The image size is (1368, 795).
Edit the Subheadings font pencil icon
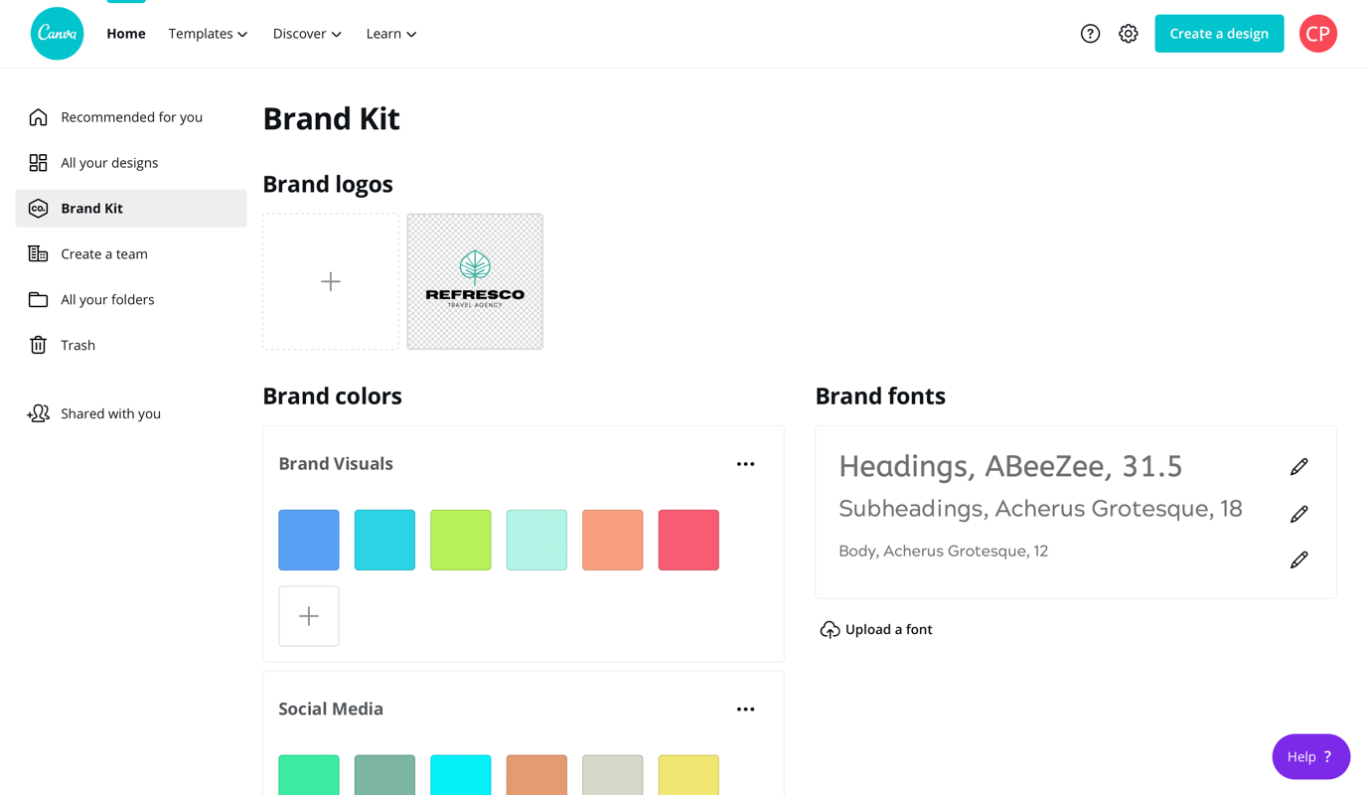[x=1298, y=514]
